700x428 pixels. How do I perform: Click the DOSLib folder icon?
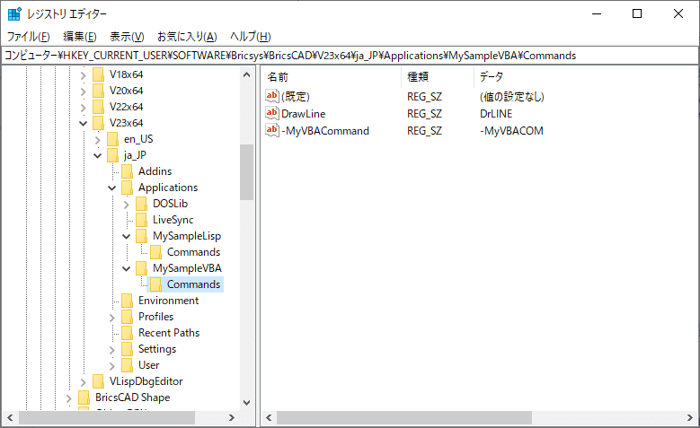coord(141,204)
